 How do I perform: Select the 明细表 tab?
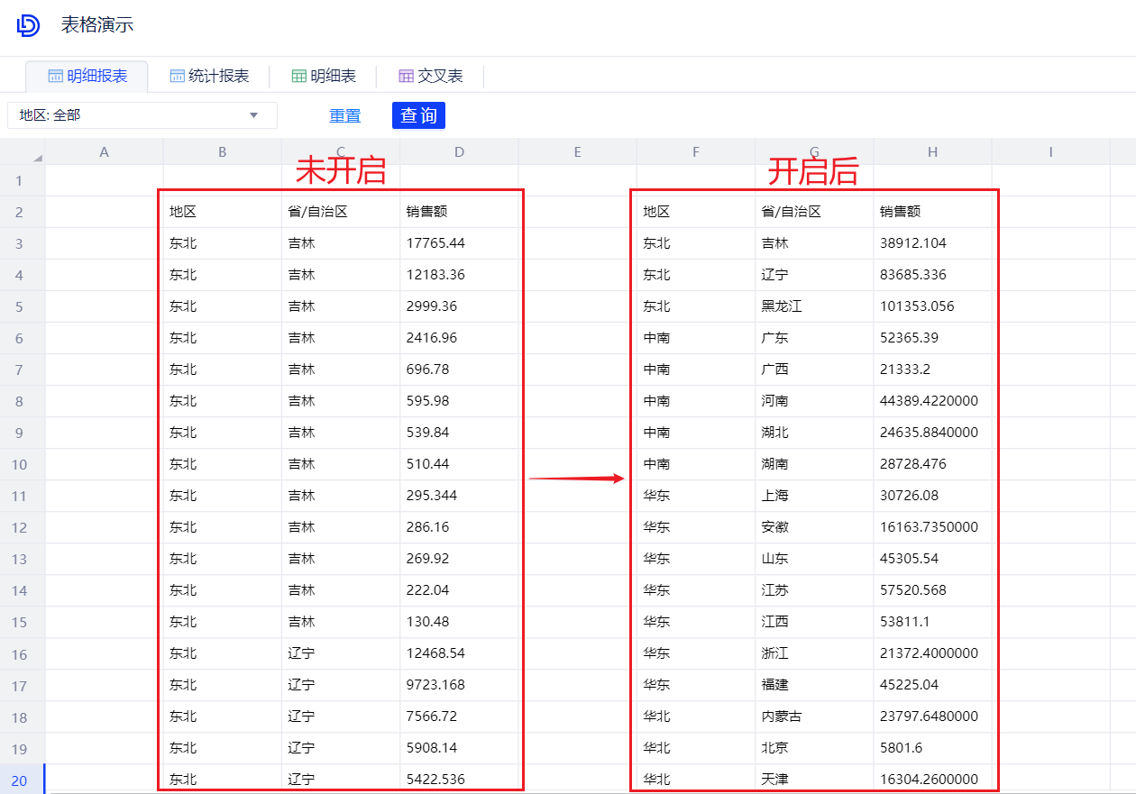click(x=324, y=77)
